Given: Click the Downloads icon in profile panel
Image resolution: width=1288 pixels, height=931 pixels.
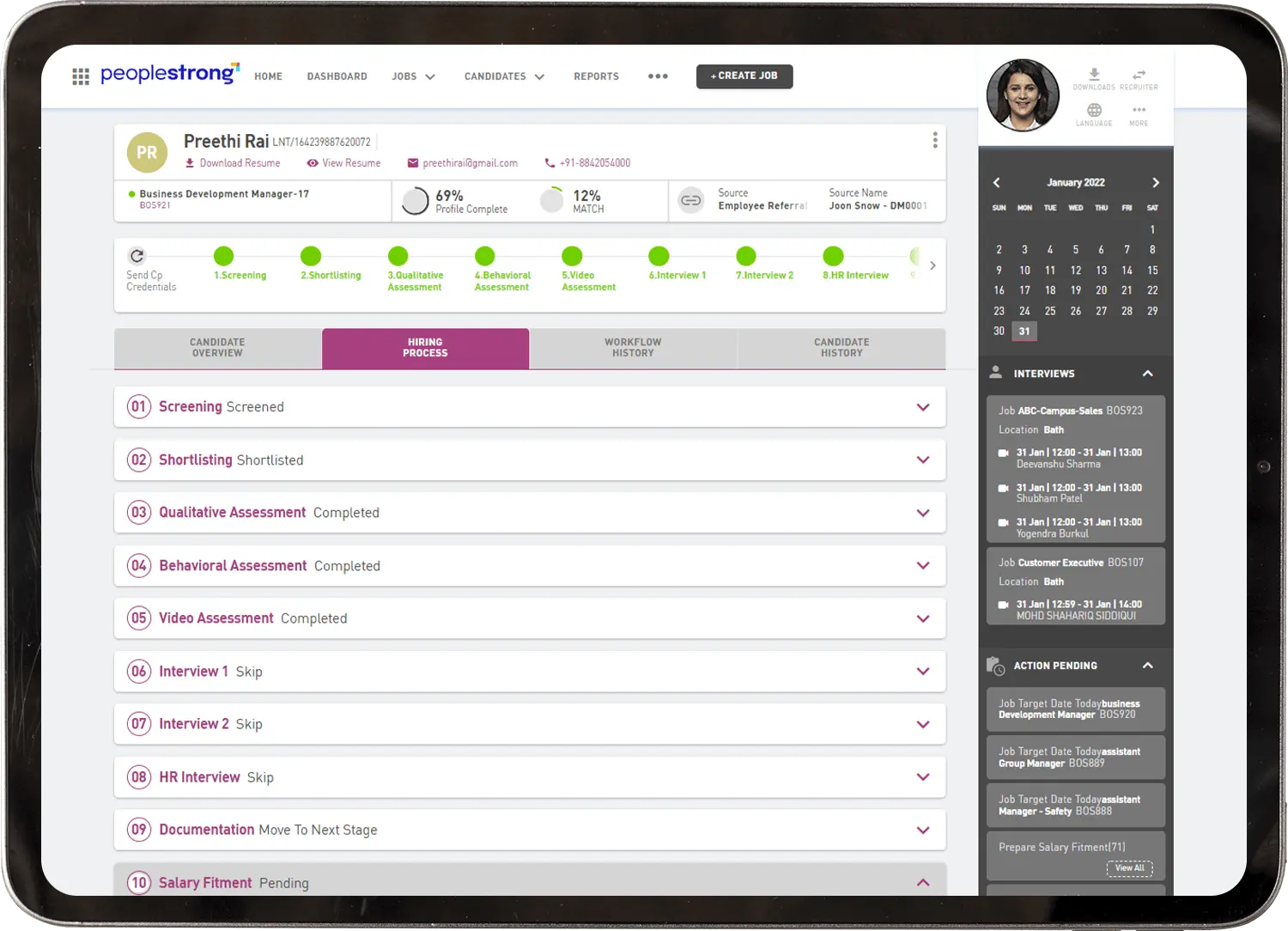Looking at the screenshot, I should click(1094, 75).
